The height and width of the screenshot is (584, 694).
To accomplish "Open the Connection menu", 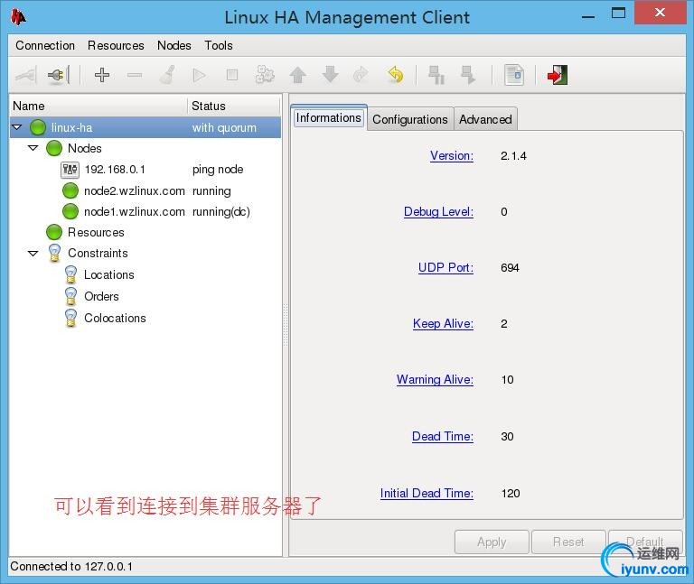I will (x=45, y=45).
